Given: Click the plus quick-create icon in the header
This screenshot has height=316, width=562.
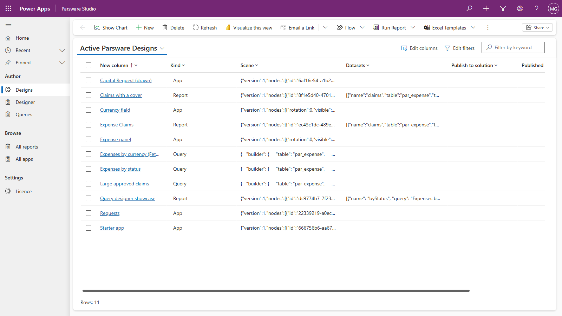Looking at the screenshot, I should (486, 8).
